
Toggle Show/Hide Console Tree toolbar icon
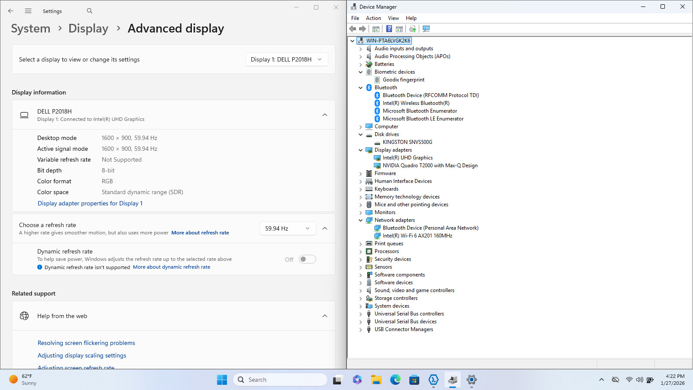(x=376, y=29)
